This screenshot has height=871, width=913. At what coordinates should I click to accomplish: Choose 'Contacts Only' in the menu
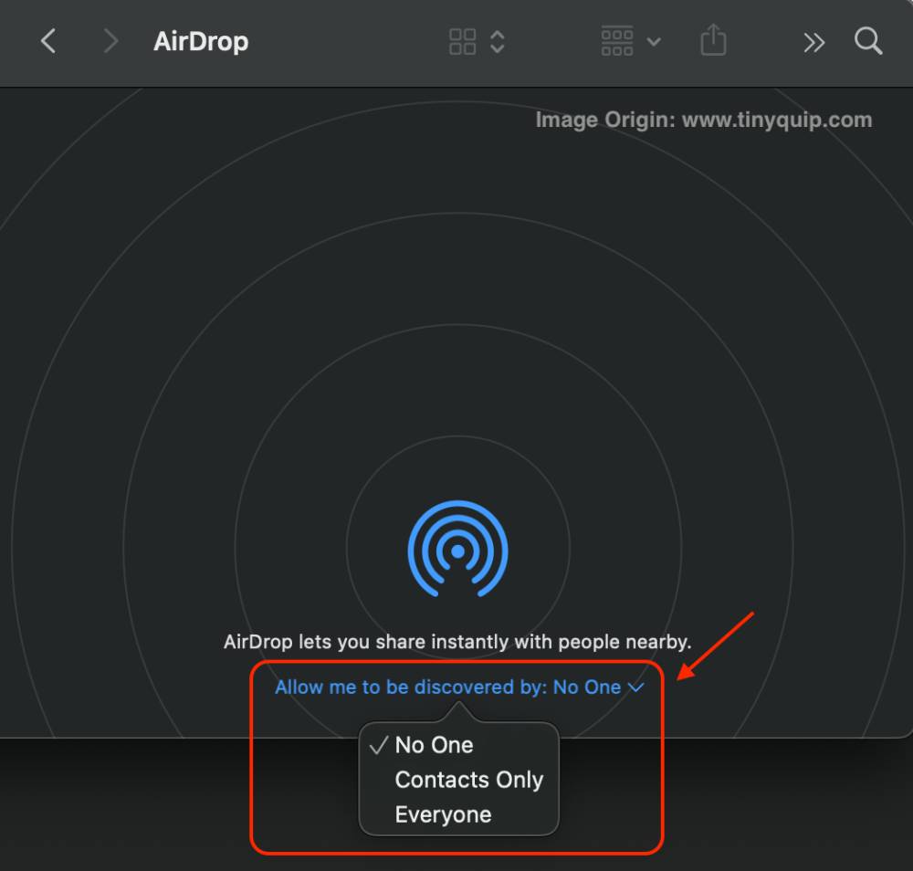468,780
